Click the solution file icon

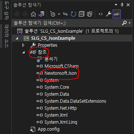(20, 31)
